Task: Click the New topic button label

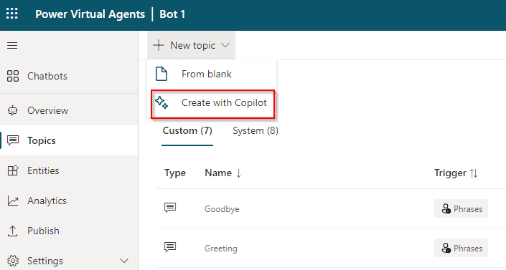Action: click(192, 45)
